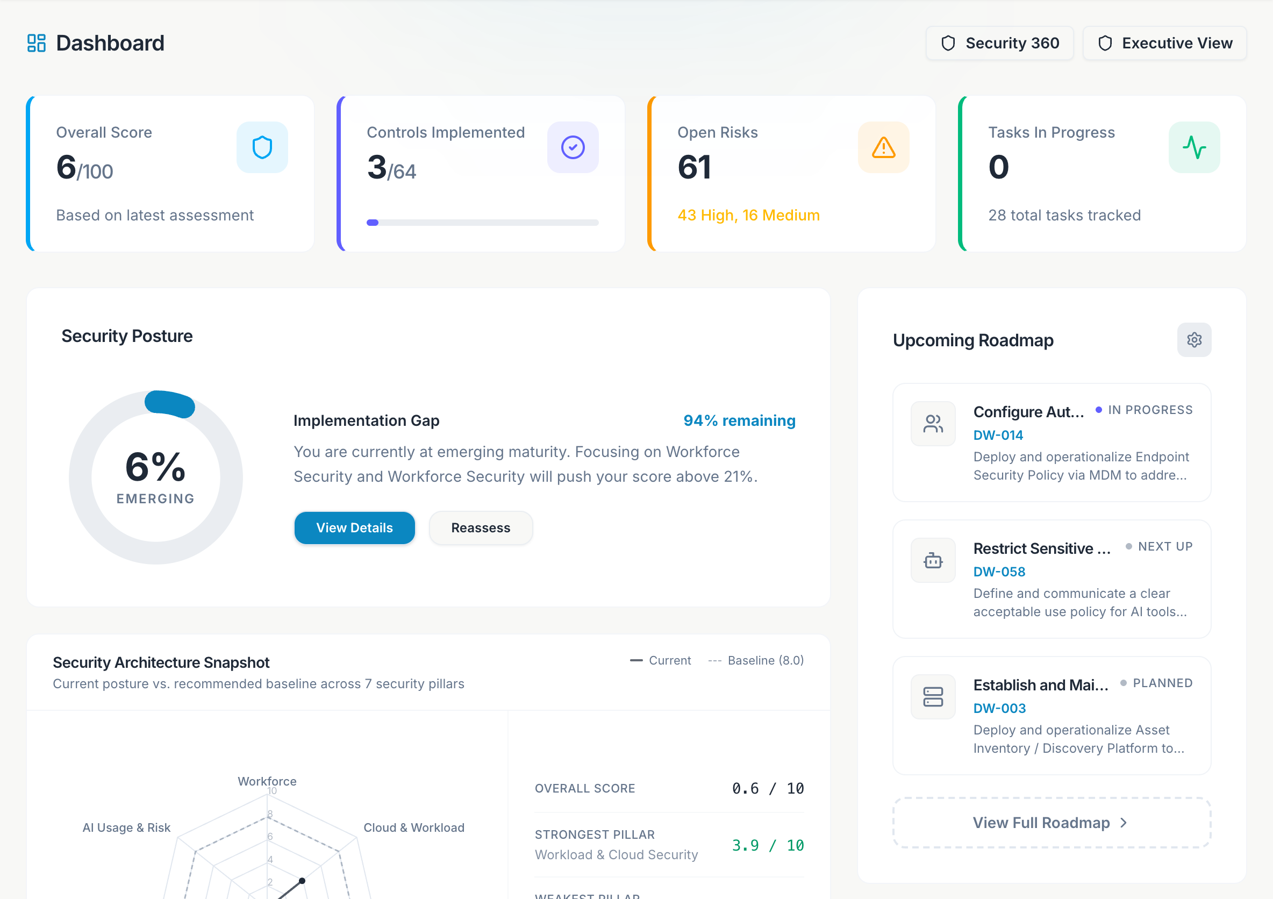Screen dimensions: 1273x899
Task: Click the green activity pulse icon on Tasks In Progress
Action: [1195, 147]
